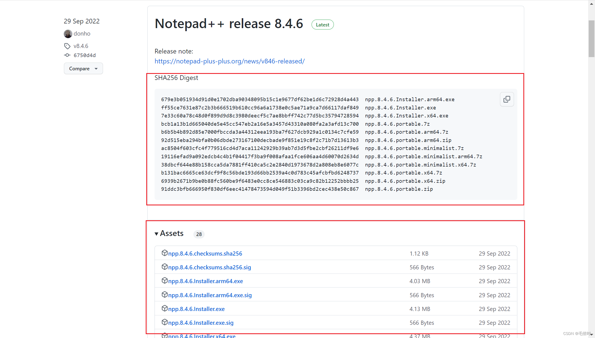Open the v846-released release note link
595x338 pixels.
(x=229, y=61)
